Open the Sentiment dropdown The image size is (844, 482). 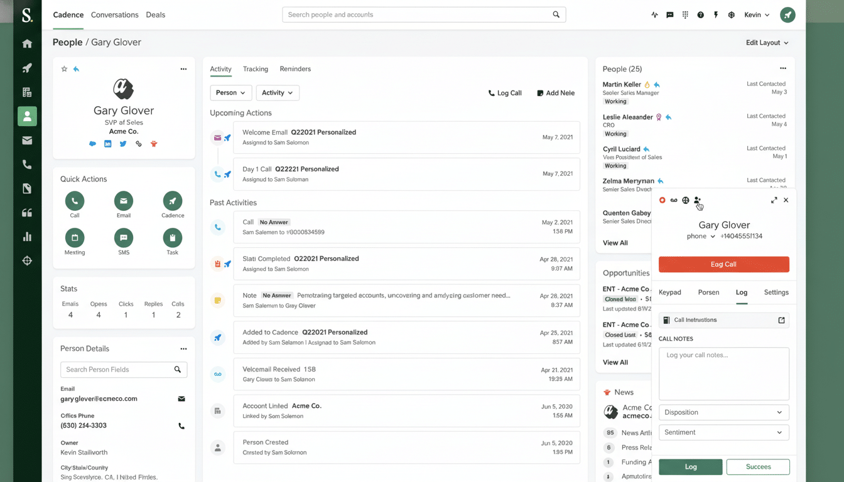click(723, 432)
